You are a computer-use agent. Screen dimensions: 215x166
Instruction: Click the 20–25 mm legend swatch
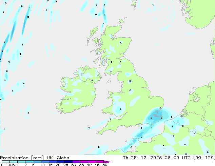[61, 162]
